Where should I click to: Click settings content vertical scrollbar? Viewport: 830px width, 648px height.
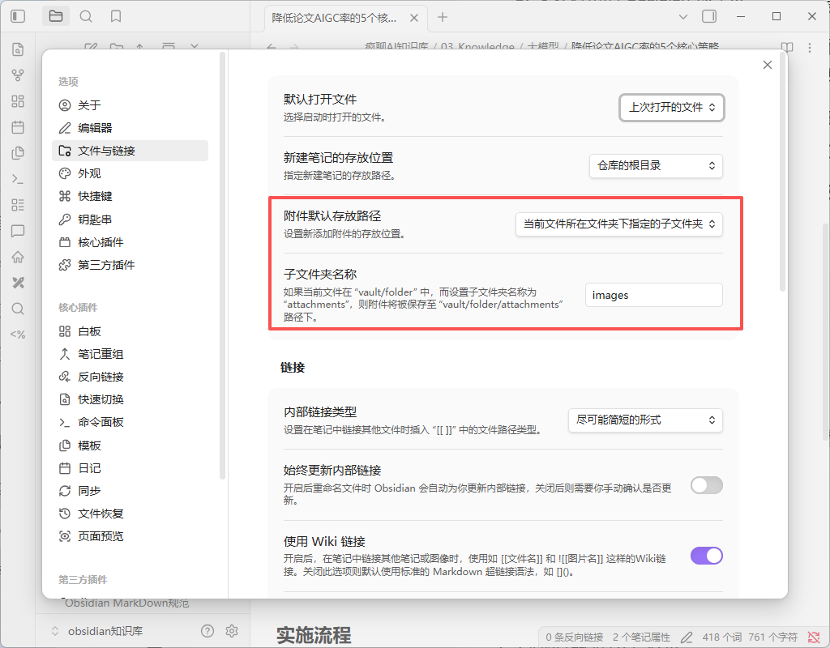click(782, 172)
